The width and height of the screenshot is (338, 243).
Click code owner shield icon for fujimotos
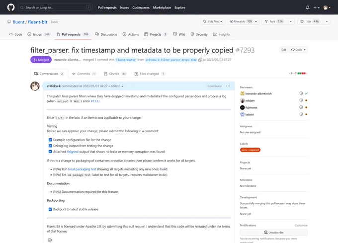click(x=301, y=107)
